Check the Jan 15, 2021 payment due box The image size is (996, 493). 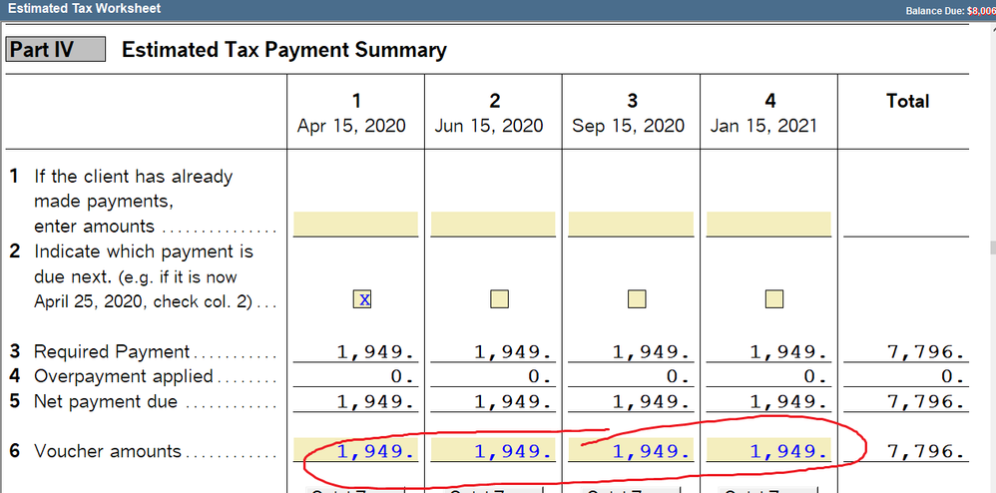click(773, 299)
